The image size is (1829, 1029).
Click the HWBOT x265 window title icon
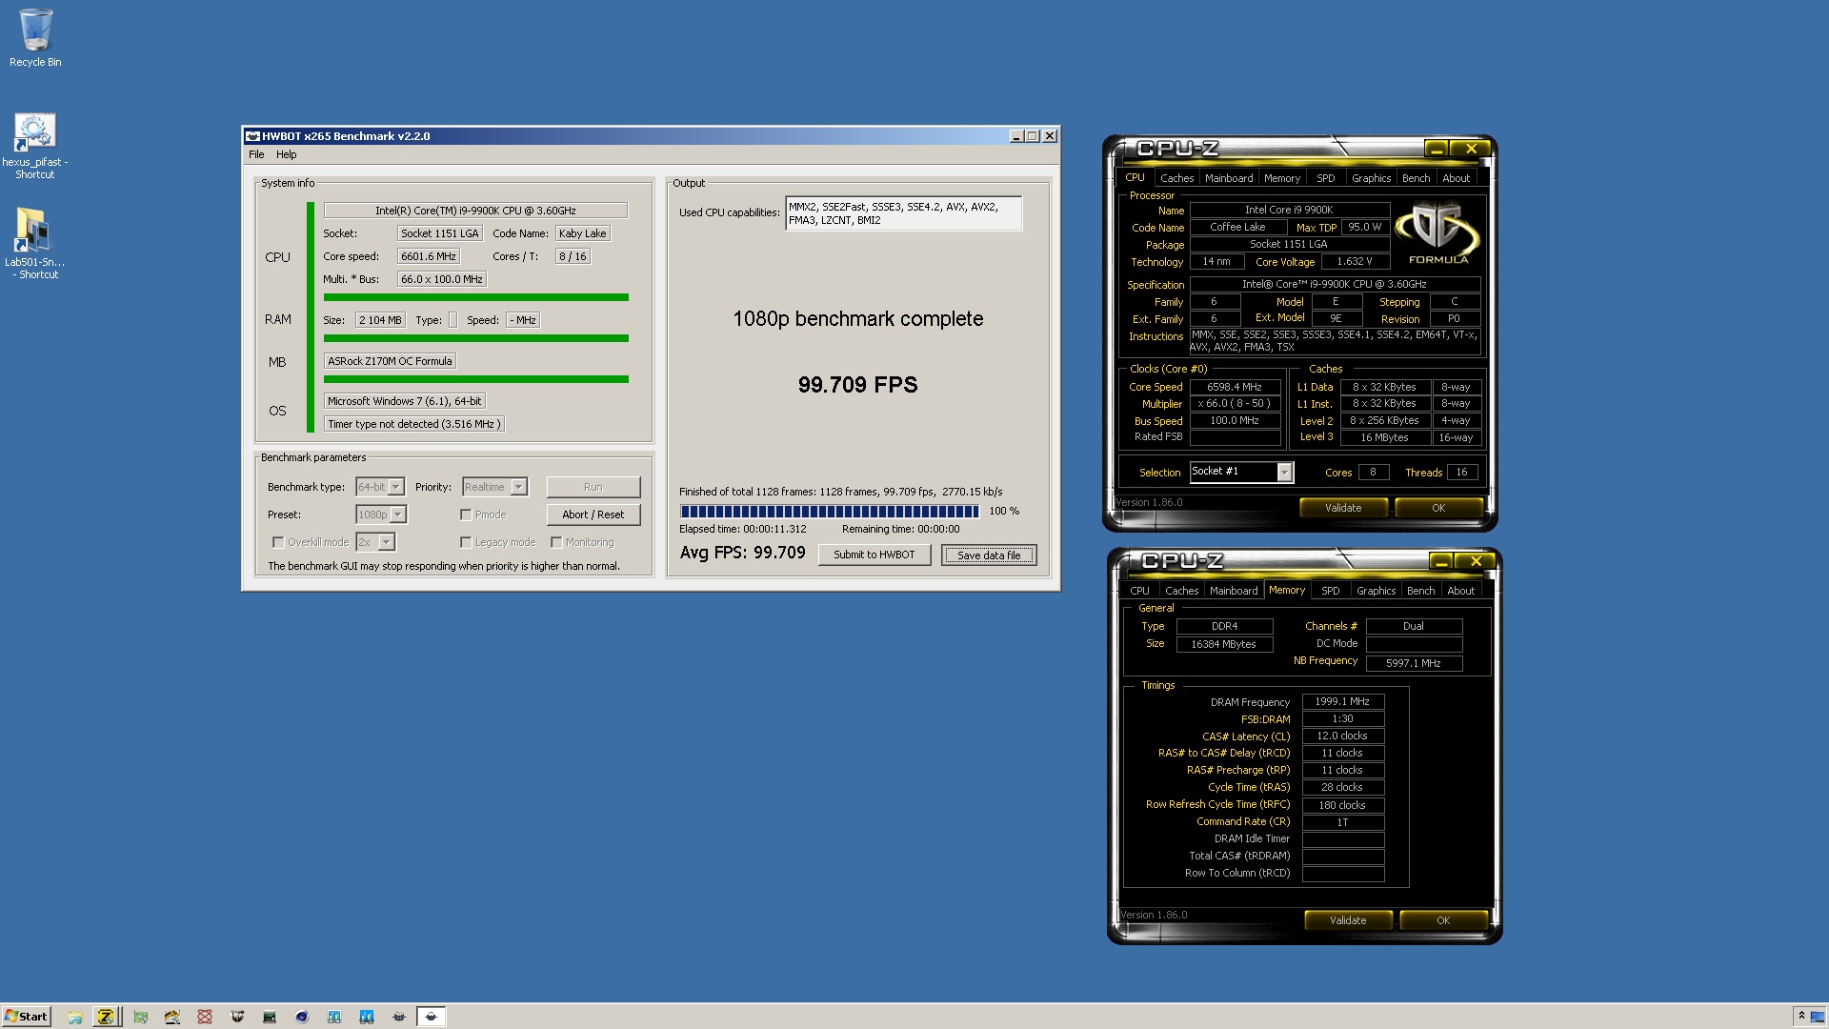tap(252, 136)
